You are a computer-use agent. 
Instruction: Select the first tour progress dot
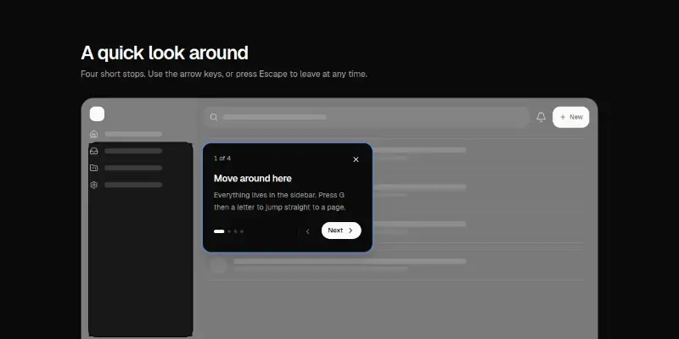(219, 231)
